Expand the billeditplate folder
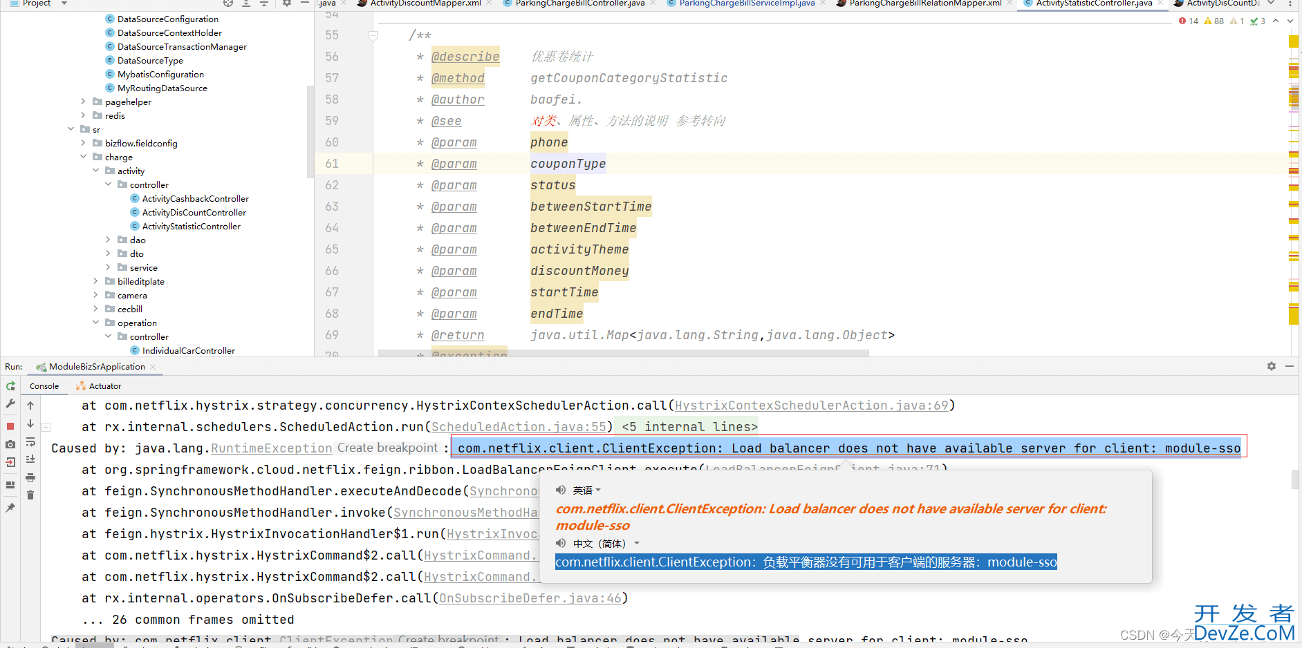 point(95,281)
